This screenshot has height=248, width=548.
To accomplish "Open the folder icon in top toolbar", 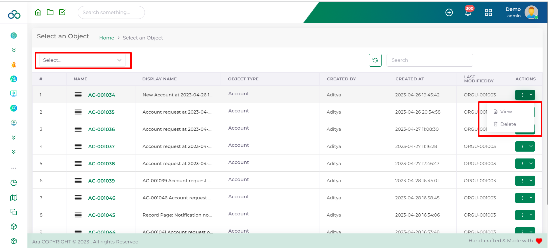I will tap(50, 12).
